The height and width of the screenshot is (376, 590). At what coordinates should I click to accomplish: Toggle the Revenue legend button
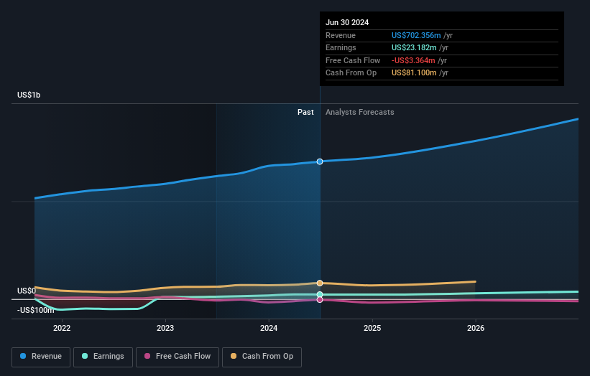[x=41, y=357]
